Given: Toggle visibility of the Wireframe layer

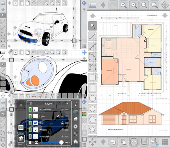Looking at the screenshot, I should [x=30, y=136].
